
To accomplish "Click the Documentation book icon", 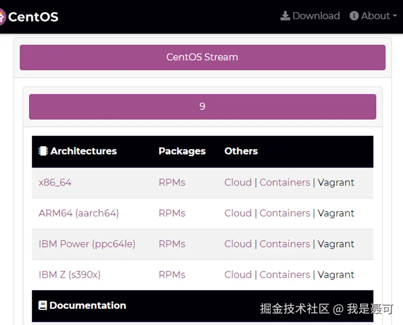I will pos(43,306).
